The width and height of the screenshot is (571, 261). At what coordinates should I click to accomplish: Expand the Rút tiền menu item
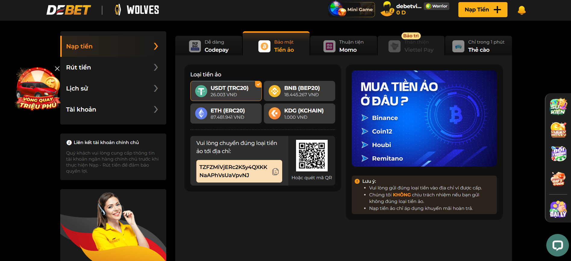click(x=113, y=67)
